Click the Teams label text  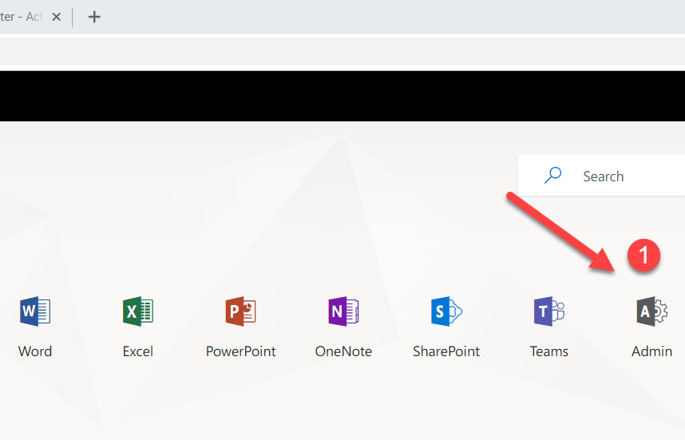(549, 351)
